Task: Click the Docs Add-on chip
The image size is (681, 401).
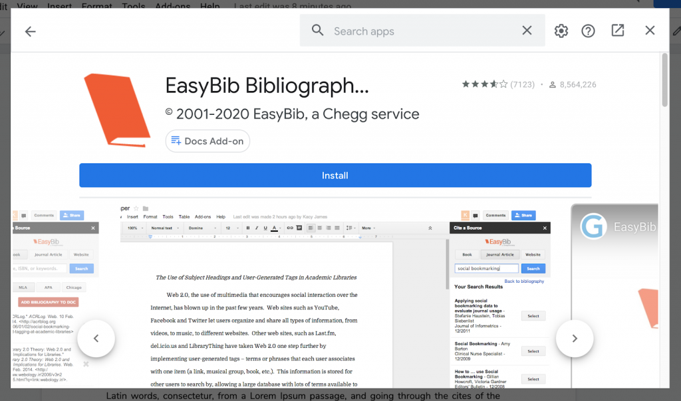Action: pos(207,141)
